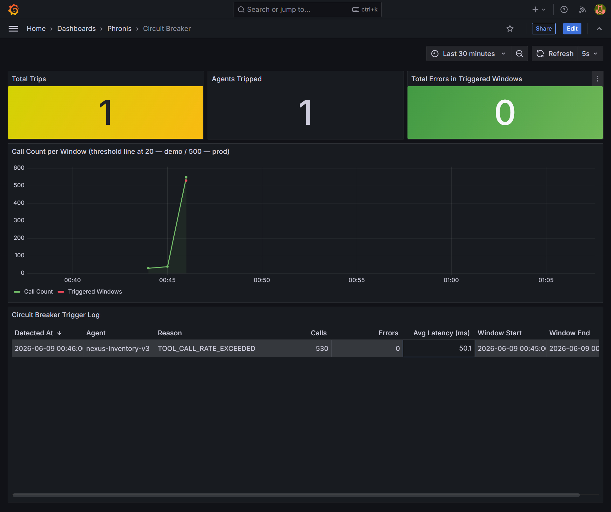The image size is (611, 512).
Task: Click the Share button
Action: click(544, 29)
